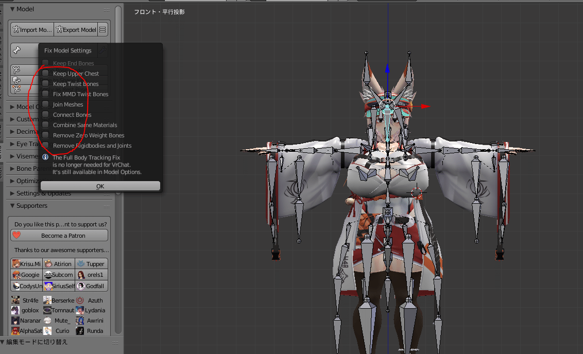This screenshot has height=354, width=583.
Task: Click Str4fe supporter avatar icon
Action: 15,300
